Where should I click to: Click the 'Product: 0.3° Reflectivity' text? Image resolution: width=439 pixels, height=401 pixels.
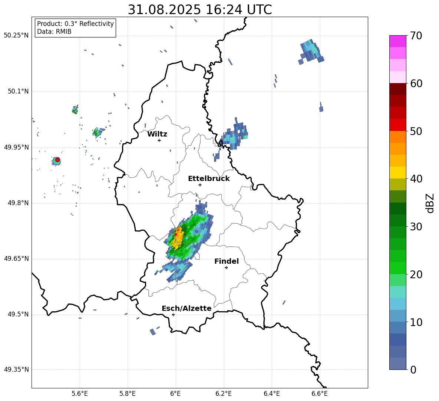coord(75,24)
